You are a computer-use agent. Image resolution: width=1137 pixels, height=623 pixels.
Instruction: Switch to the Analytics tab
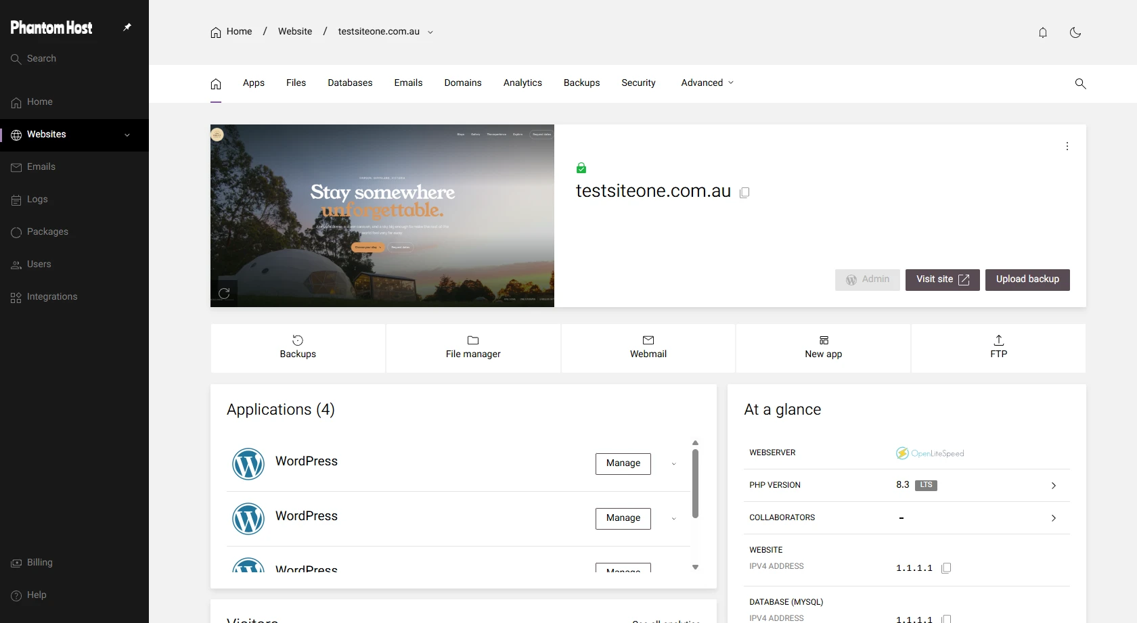[x=522, y=83]
